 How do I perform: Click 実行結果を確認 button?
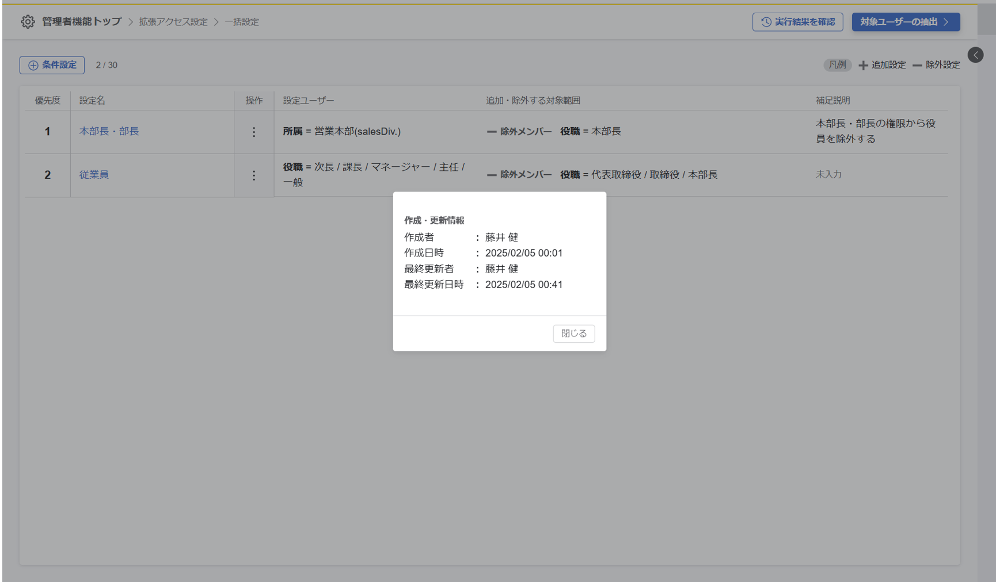click(x=797, y=22)
